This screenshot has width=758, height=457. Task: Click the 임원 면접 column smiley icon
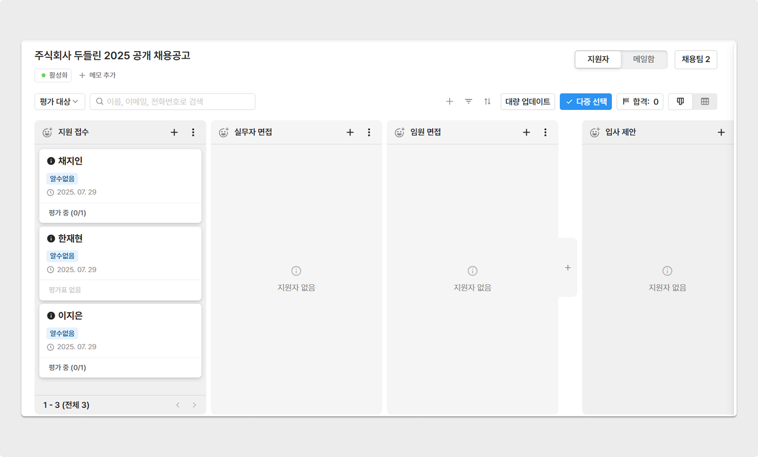399,132
